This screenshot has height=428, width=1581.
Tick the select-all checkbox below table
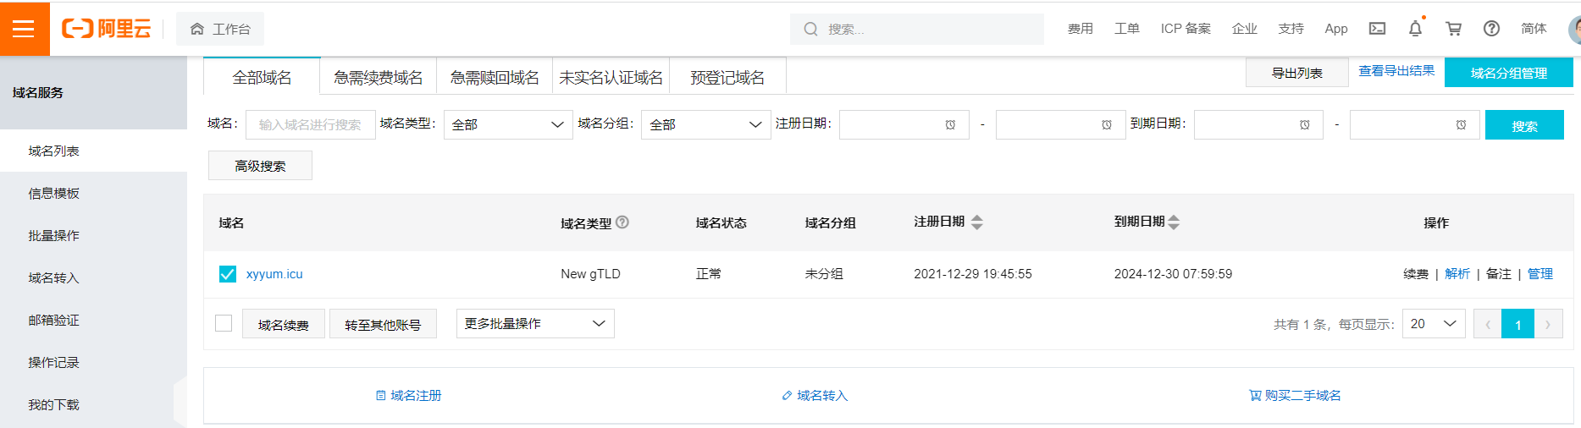[224, 323]
